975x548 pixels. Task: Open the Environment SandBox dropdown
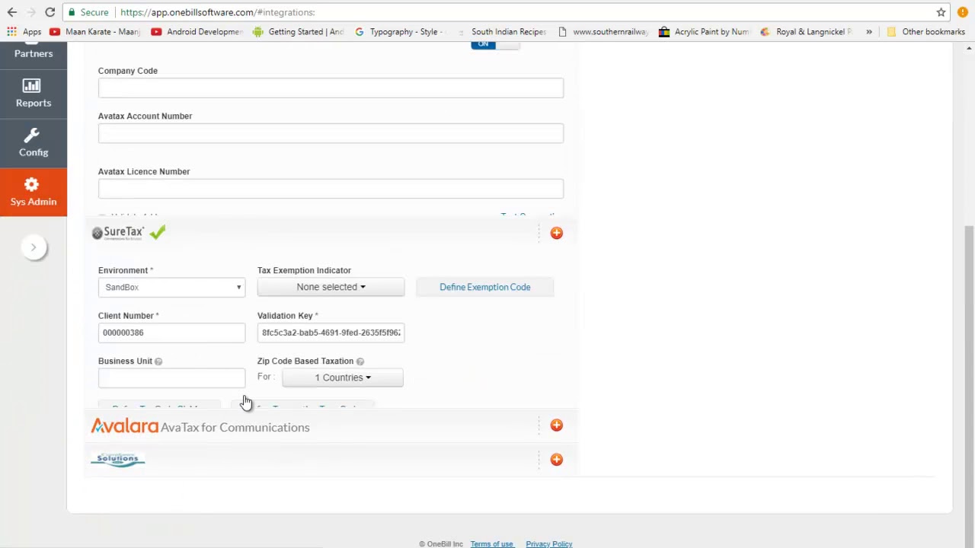point(171,287)
